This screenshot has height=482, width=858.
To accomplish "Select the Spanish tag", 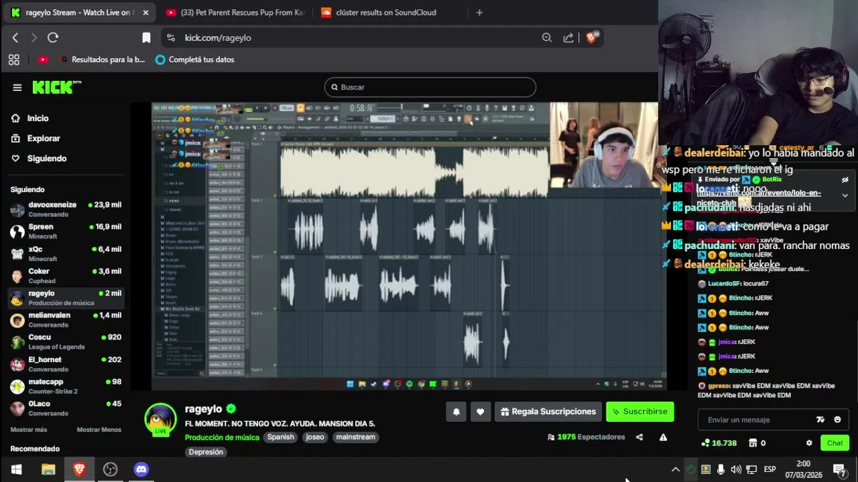I will 281,437.
